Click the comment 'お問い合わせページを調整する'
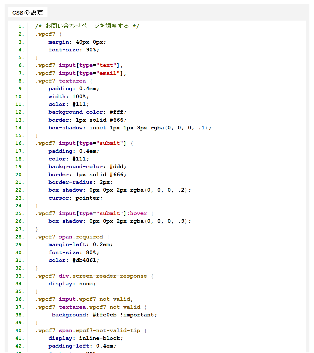314x353 pixels. pyautogui.click(x=87, y=26)
